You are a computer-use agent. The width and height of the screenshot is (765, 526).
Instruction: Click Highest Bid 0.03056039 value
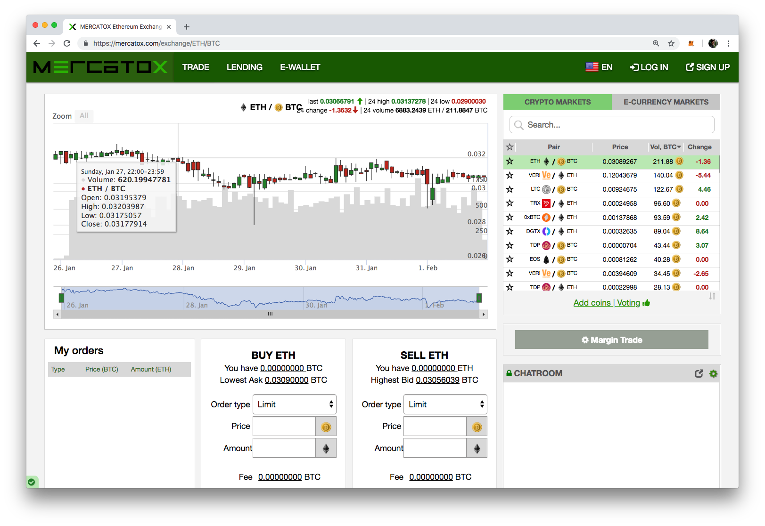click(437, 380)
